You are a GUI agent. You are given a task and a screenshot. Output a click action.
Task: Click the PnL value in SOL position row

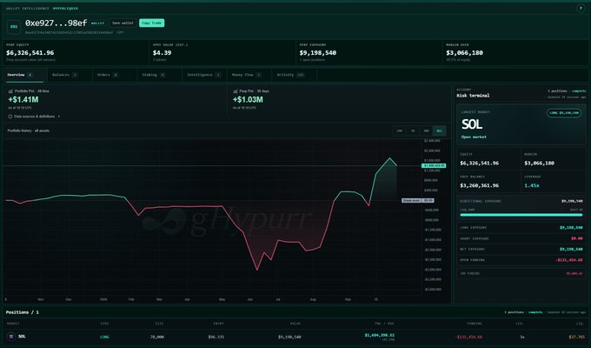[379, 335]
